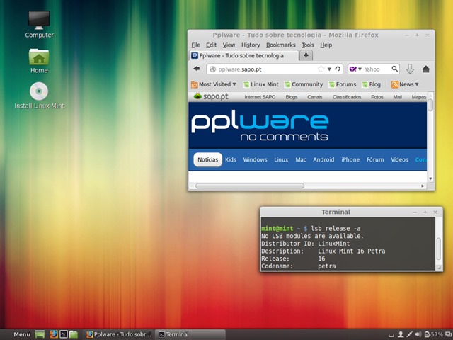Click the volume speaker tray icon
The image size is (453, 340).
pos(418,334)
